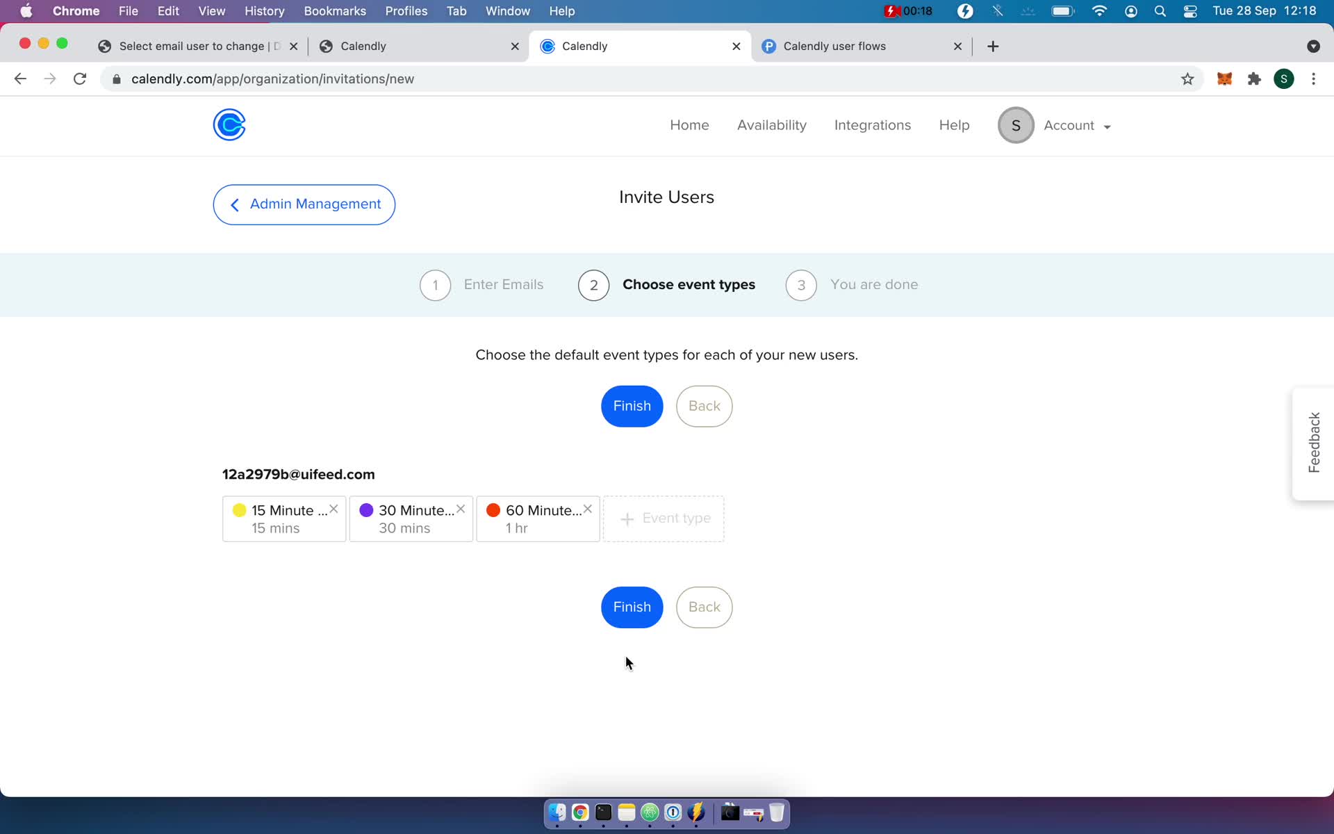Click the Add Event type field
1334x834 pixels.
(x=665, y=519)
